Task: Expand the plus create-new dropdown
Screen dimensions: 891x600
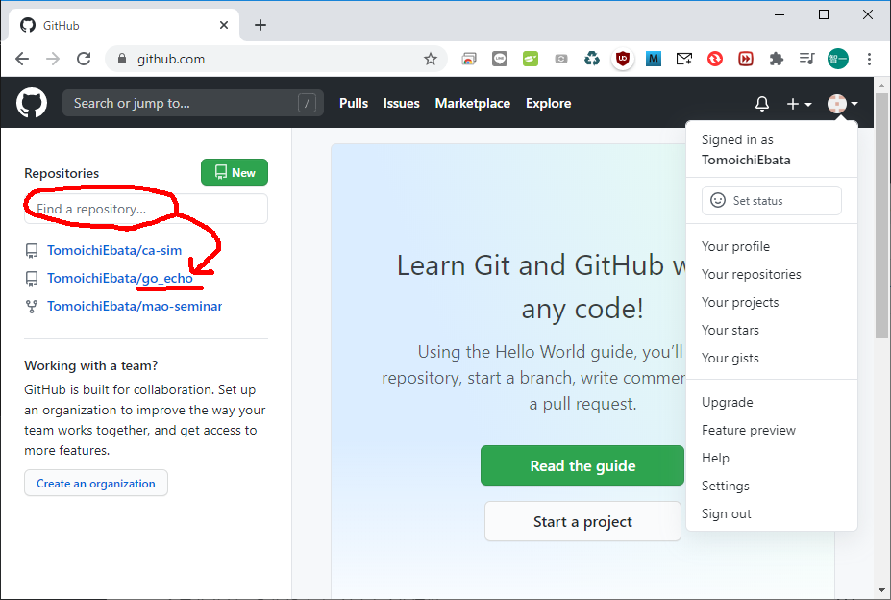Action: (799, 104)
